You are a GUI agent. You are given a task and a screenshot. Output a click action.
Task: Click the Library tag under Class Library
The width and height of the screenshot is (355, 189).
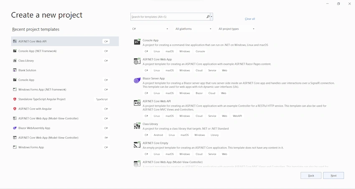(x=214, y=135)
